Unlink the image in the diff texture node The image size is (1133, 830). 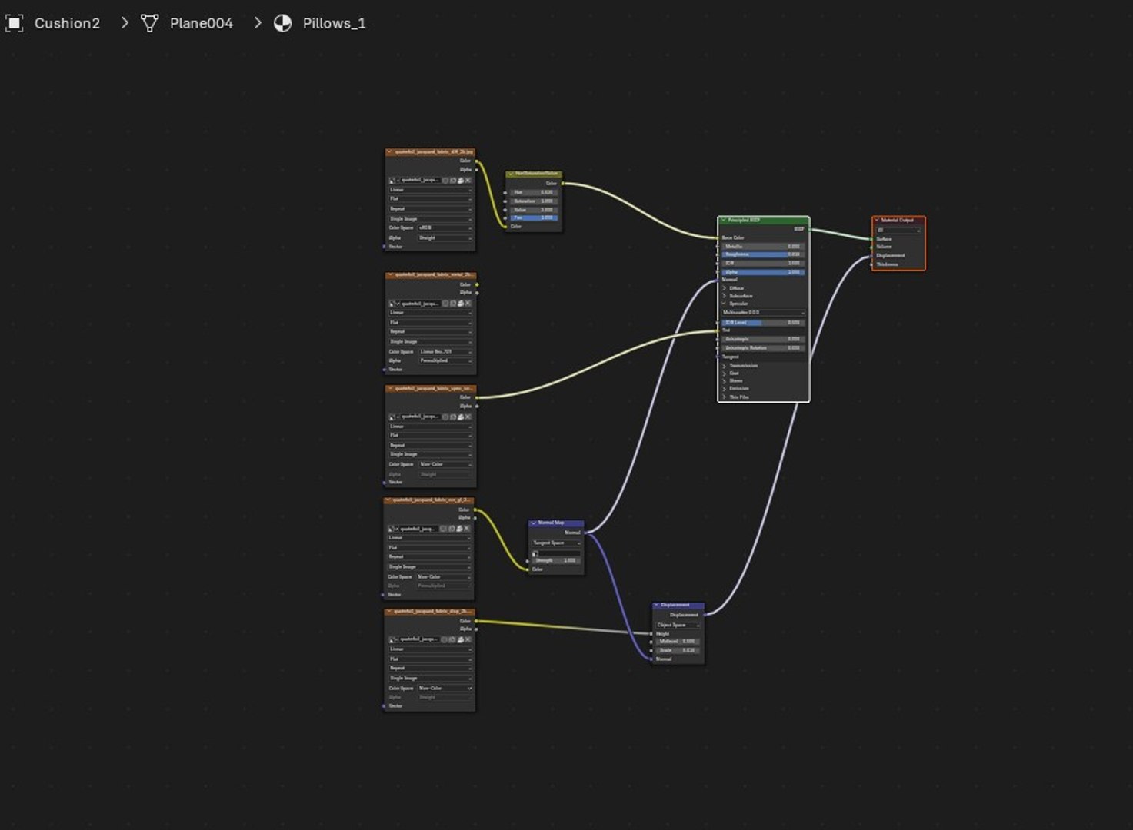tap(468, 180)
